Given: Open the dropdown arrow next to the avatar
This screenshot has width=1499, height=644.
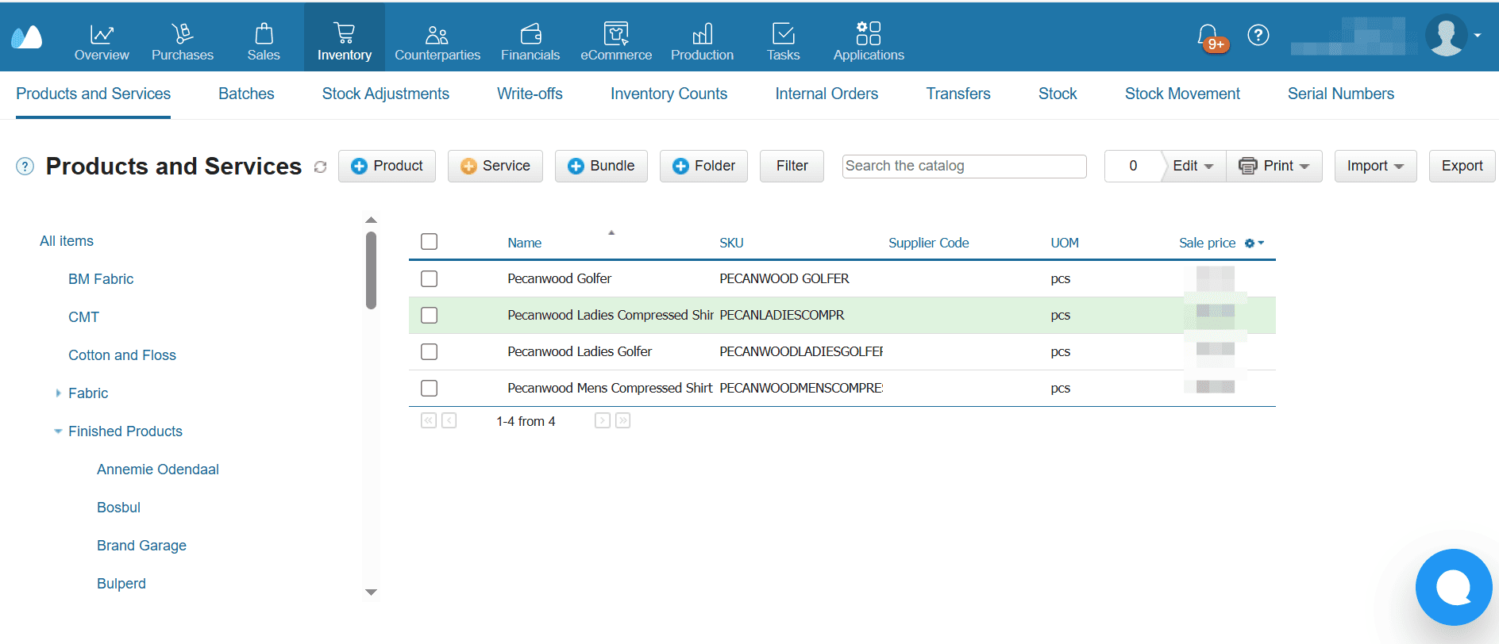Looking at the screenshot, I should coord(1478,36).
